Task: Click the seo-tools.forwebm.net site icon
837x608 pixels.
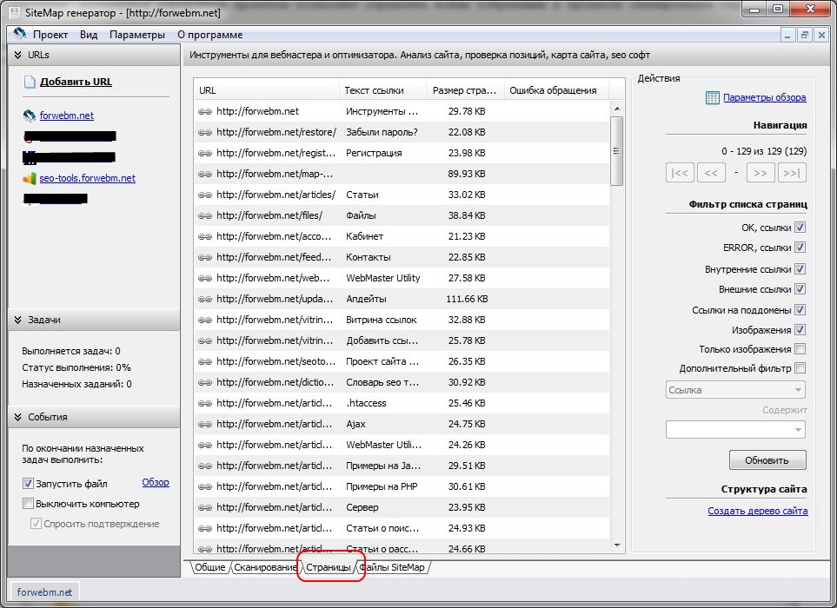Action: (x=30, y=178)
